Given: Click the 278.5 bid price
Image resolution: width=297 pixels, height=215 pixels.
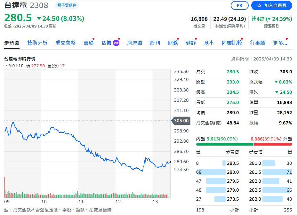Looking at the screenshot, I should click(233, 199).
